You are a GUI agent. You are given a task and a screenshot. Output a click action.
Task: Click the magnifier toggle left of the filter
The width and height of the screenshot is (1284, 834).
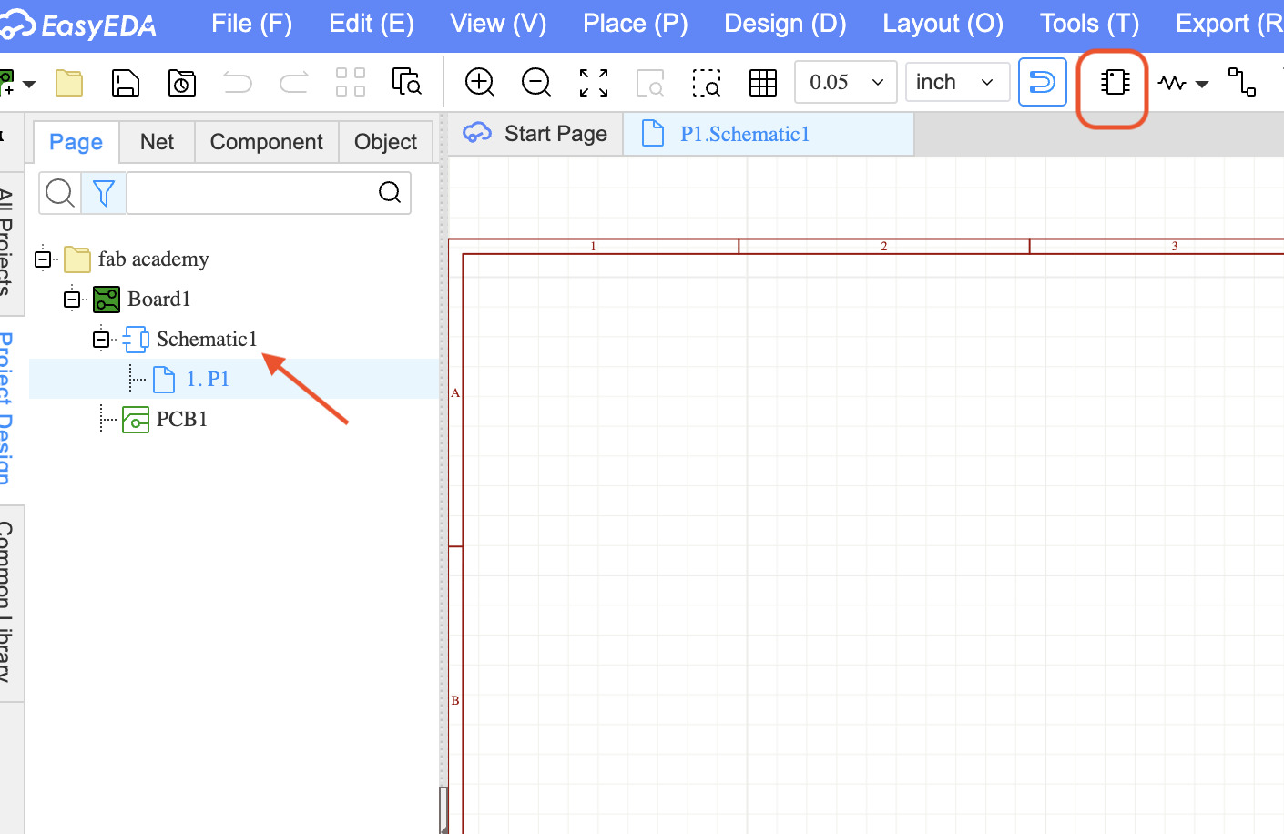coord(59,193)
